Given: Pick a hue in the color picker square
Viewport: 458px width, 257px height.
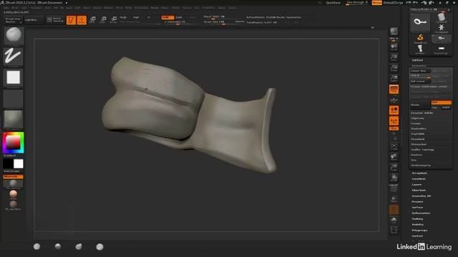Looking at the screenshot, I should [14, 143].
